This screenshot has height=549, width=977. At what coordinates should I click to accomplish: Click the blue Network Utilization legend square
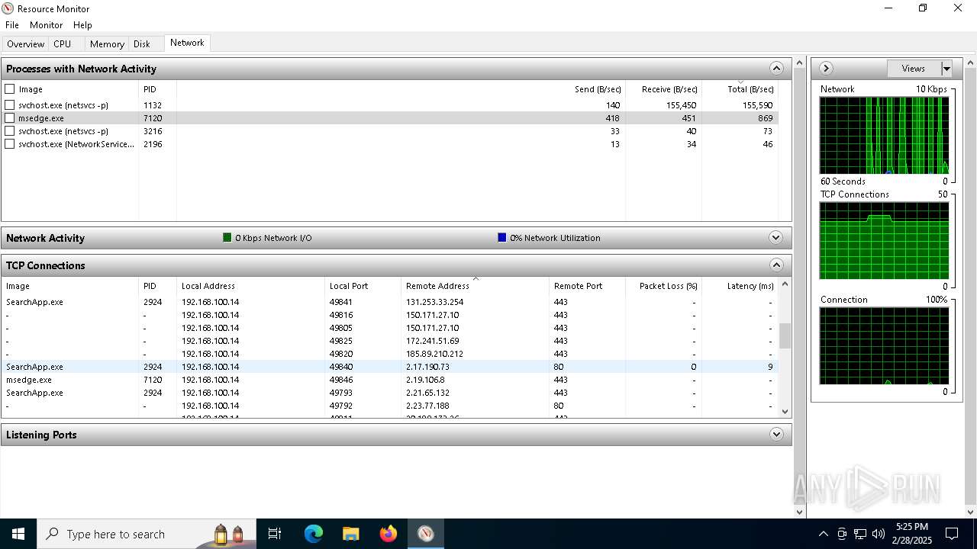(x=501, y=238)
